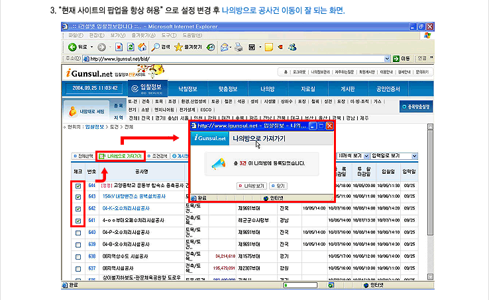The height and width of the screenshot is (300, 489).
Task: Open the 즐겨찾기(A) menu
Action: [143, 36]
